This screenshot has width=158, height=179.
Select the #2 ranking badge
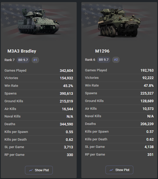[116, 60]
